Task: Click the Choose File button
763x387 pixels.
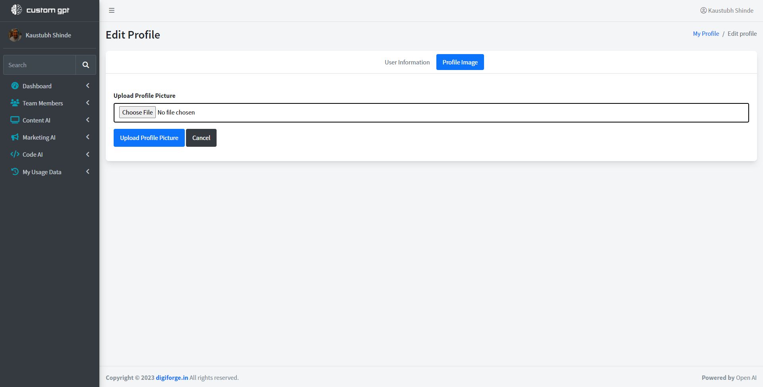Action: click(137, 112)
